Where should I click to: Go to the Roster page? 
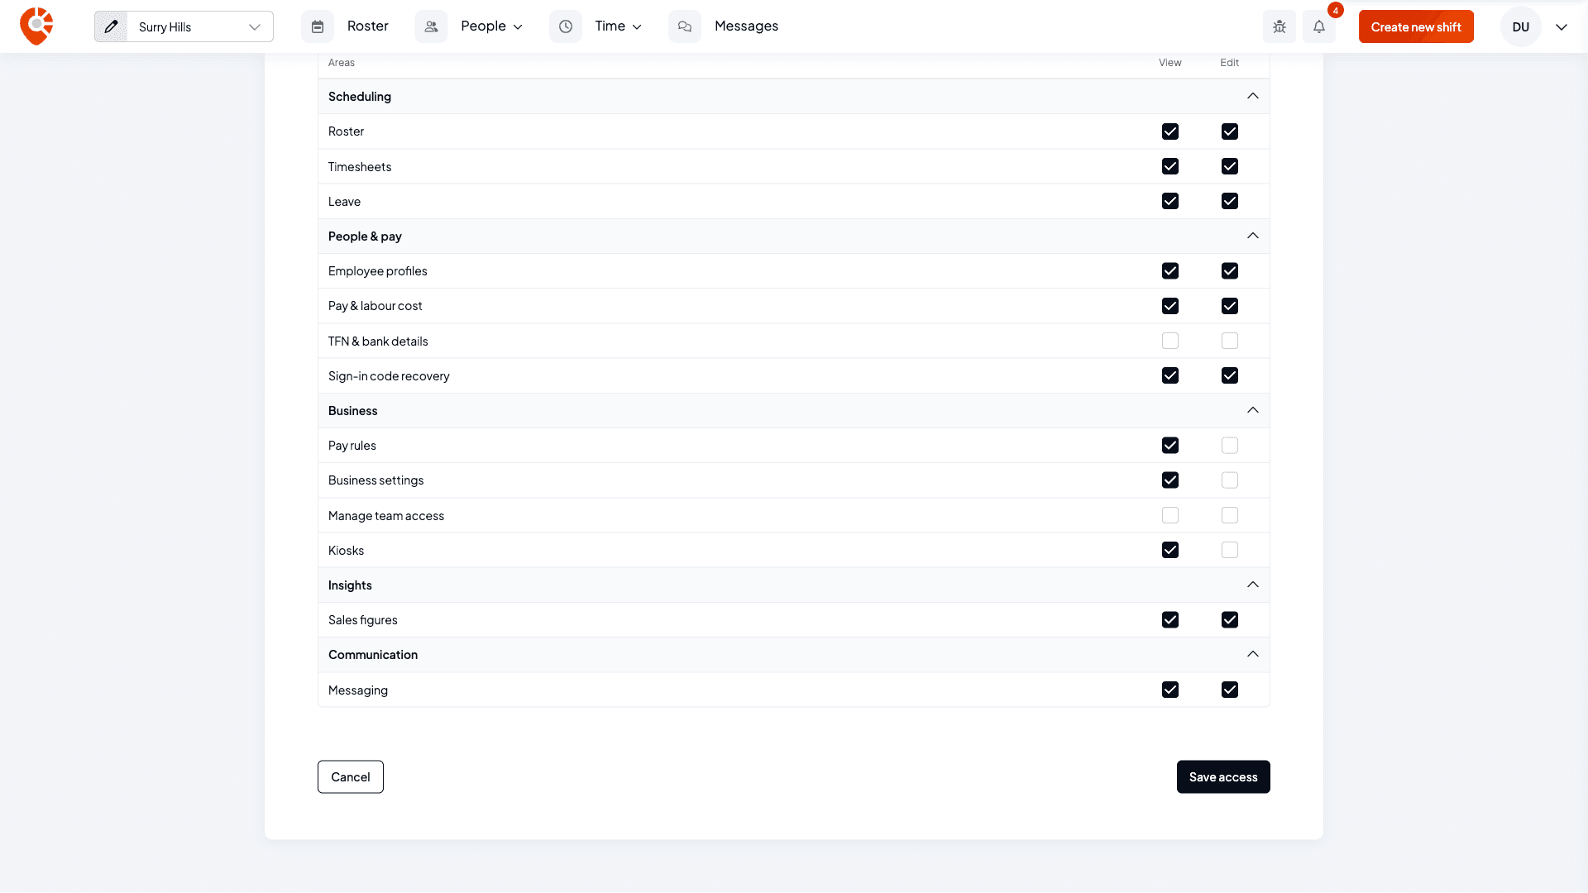point(368,26)
